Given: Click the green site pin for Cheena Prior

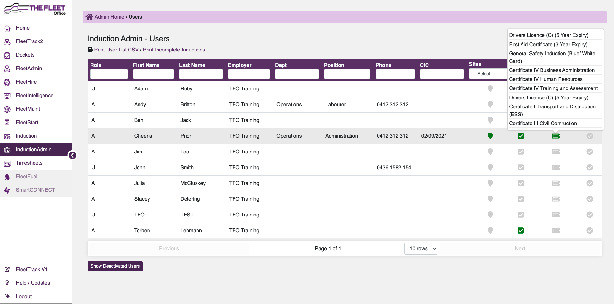Looking at the screenshot, I should pos(490,136).
